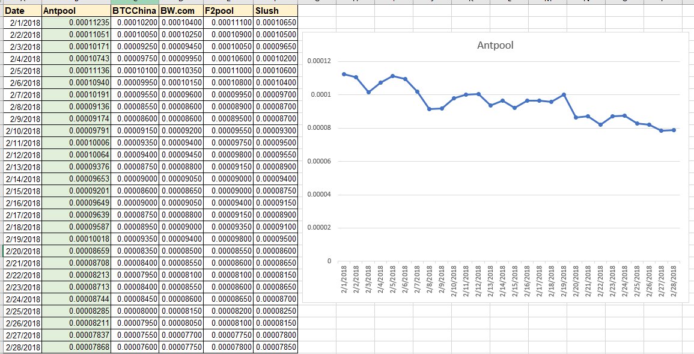This screenshot has width=694, height=354.
Task: Click the first data point of chart line
Action: [344, 74]
